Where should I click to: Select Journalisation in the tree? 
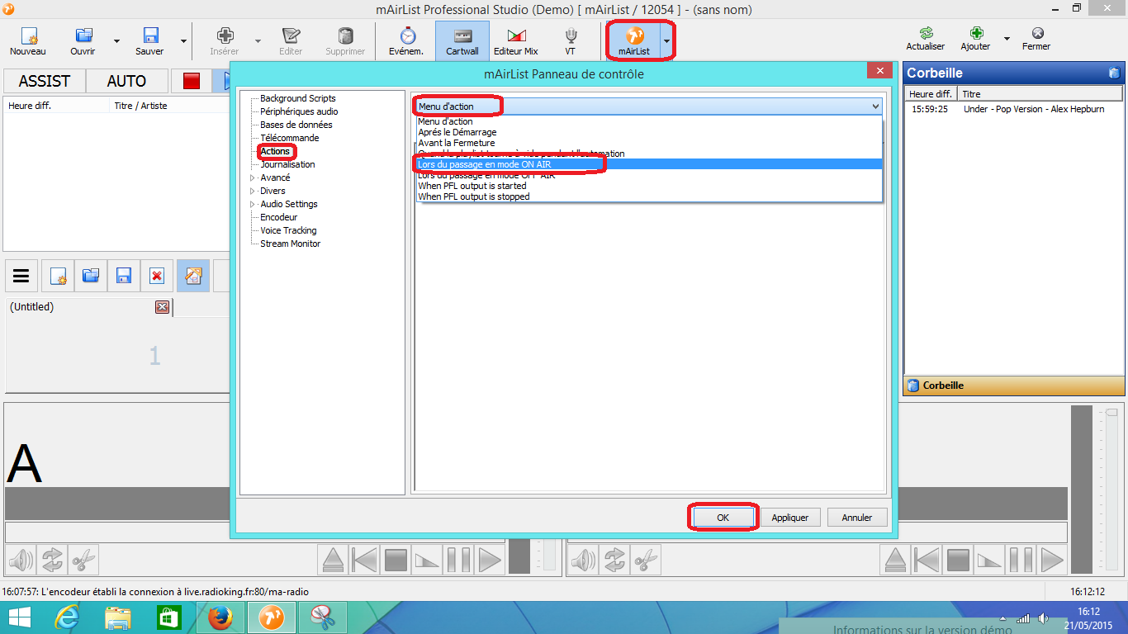click(287, 164)
